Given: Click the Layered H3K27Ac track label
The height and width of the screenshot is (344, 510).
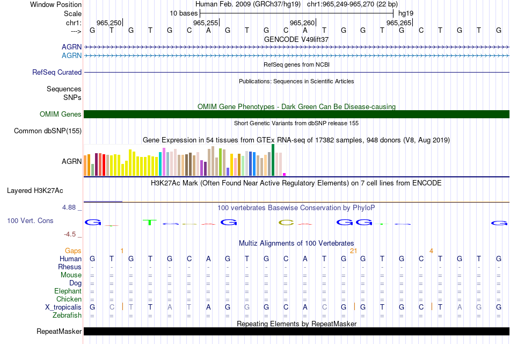Looking at the screenshot, I should pos(35,190).
